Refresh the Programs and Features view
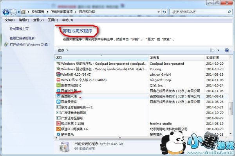This screenshot has height=156, width=235. click(x=164, y=12)
